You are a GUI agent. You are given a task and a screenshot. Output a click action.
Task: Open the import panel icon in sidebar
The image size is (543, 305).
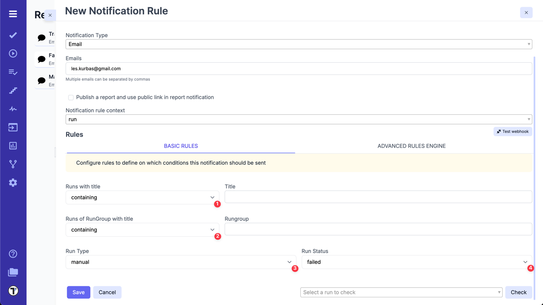13,127
